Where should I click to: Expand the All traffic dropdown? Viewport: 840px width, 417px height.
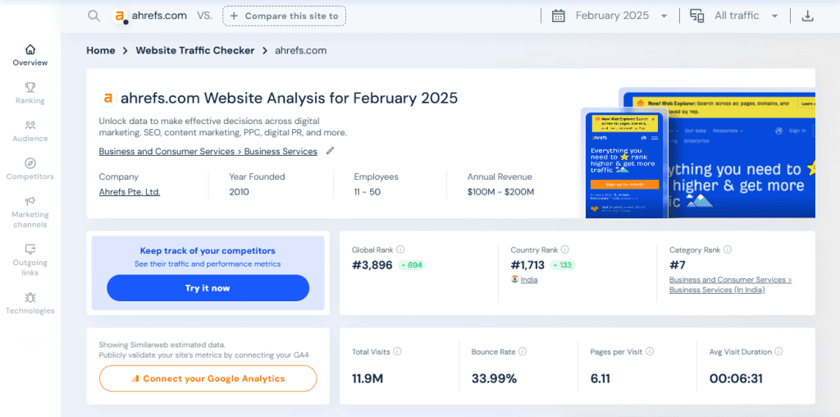tap(734, 16)
